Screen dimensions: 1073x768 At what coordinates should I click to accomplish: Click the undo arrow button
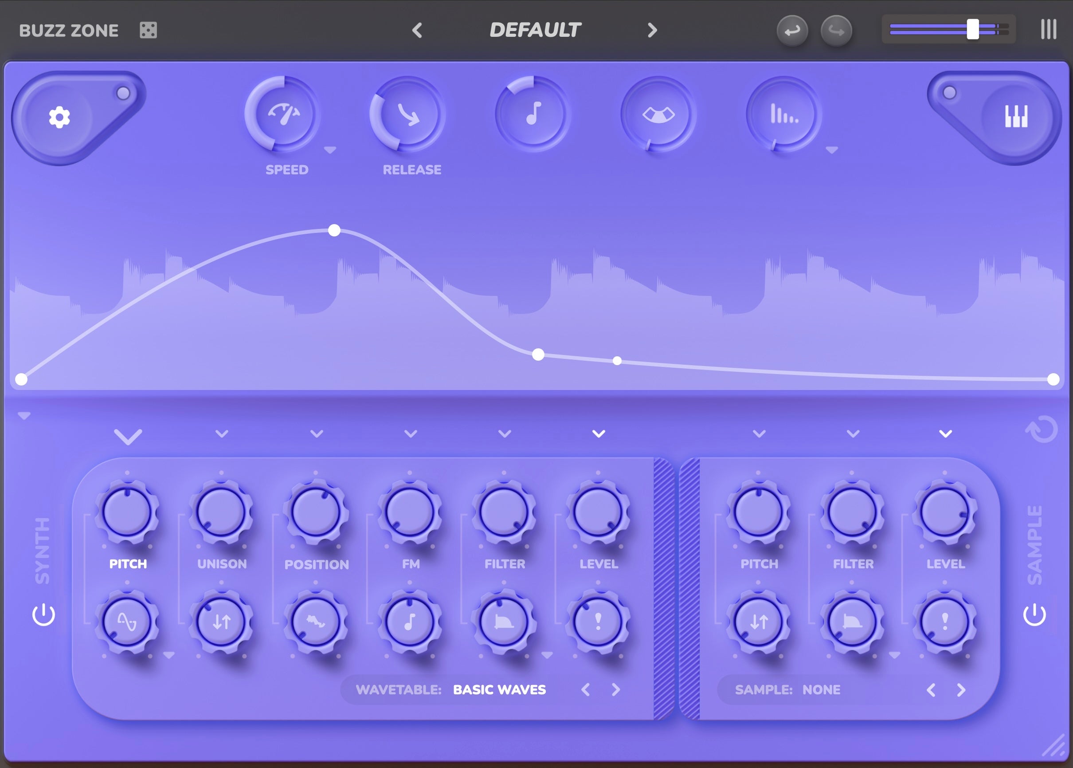click(x=792, y=31)
